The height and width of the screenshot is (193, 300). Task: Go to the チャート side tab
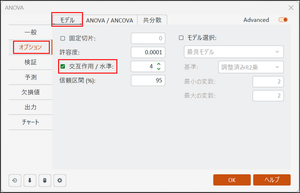point(31,122)
